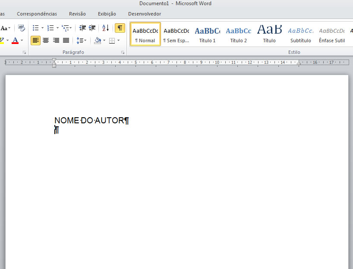
Task: Open the Correspondências tab
Action: (37, 14)
